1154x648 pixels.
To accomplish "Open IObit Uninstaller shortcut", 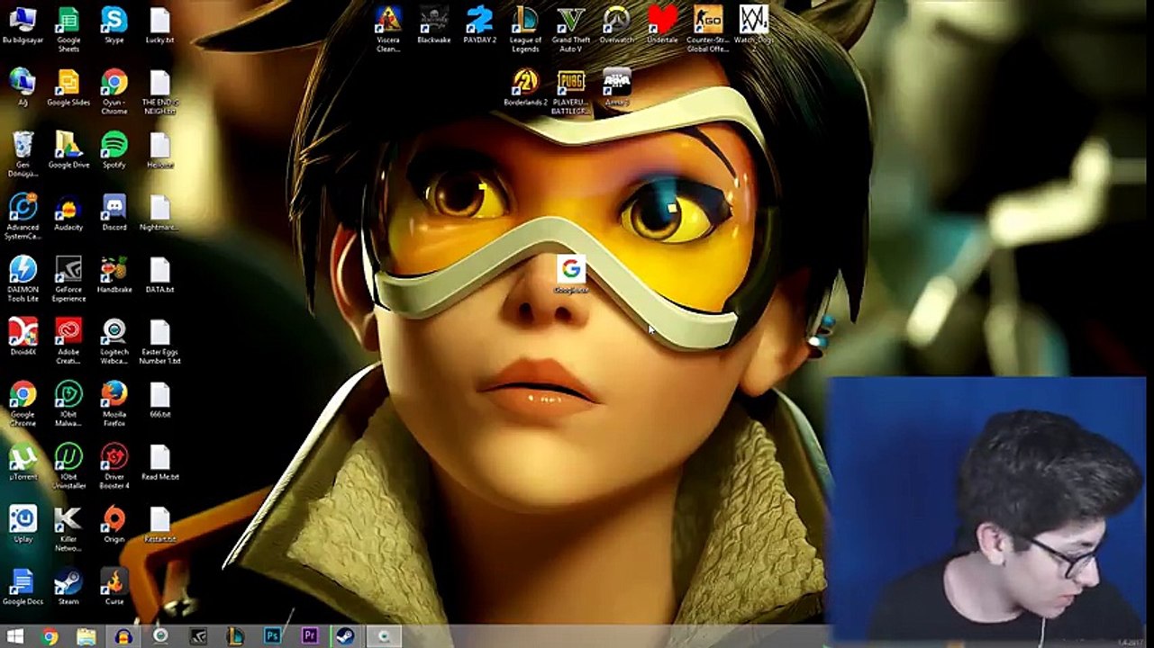I will point(68,465).
